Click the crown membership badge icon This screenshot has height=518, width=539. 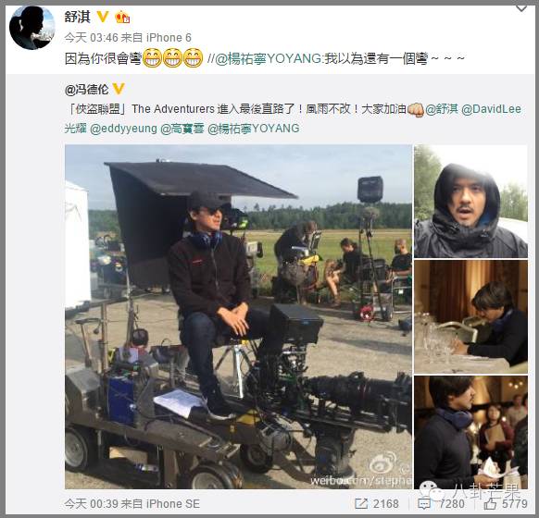[x=122, y=17]
